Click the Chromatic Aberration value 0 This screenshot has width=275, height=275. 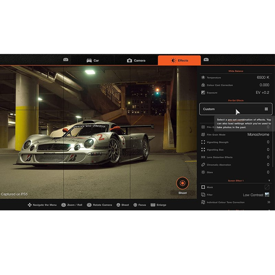click(268, 165)
